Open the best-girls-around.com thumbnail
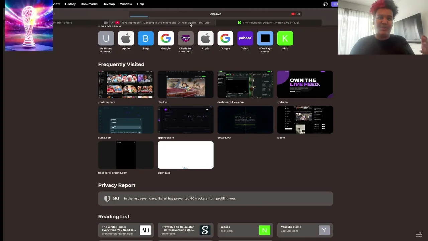Image resolution: width=428 pixels, height=241 pixels. point(126,155)
